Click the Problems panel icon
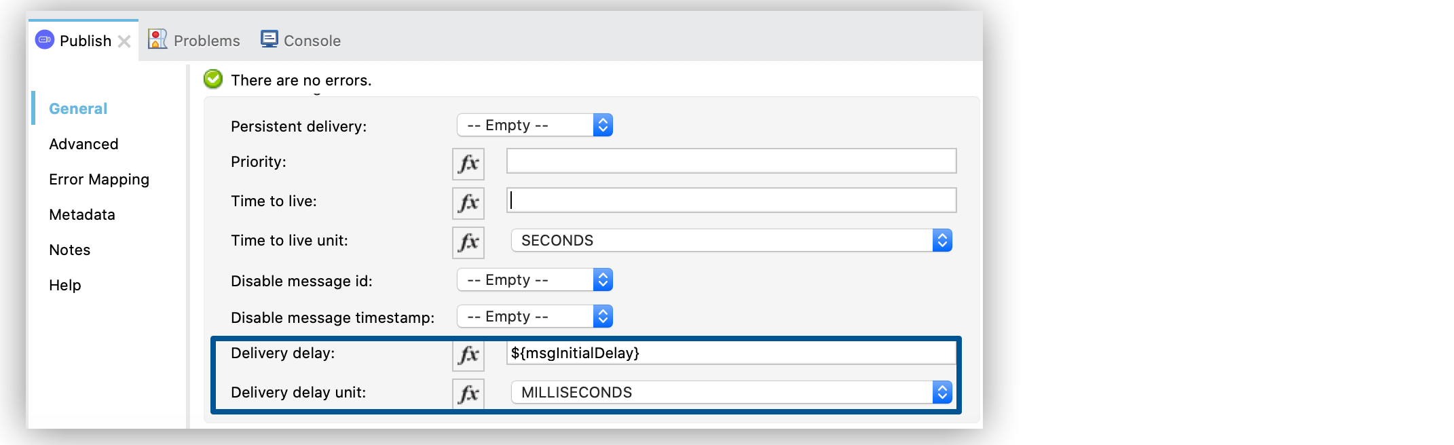The image size is (1454, 445). [x=157, y=39]
